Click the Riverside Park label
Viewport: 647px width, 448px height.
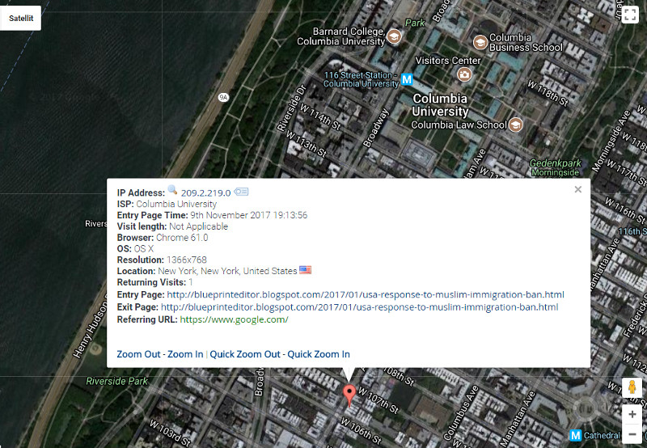(x=116, y=381)
